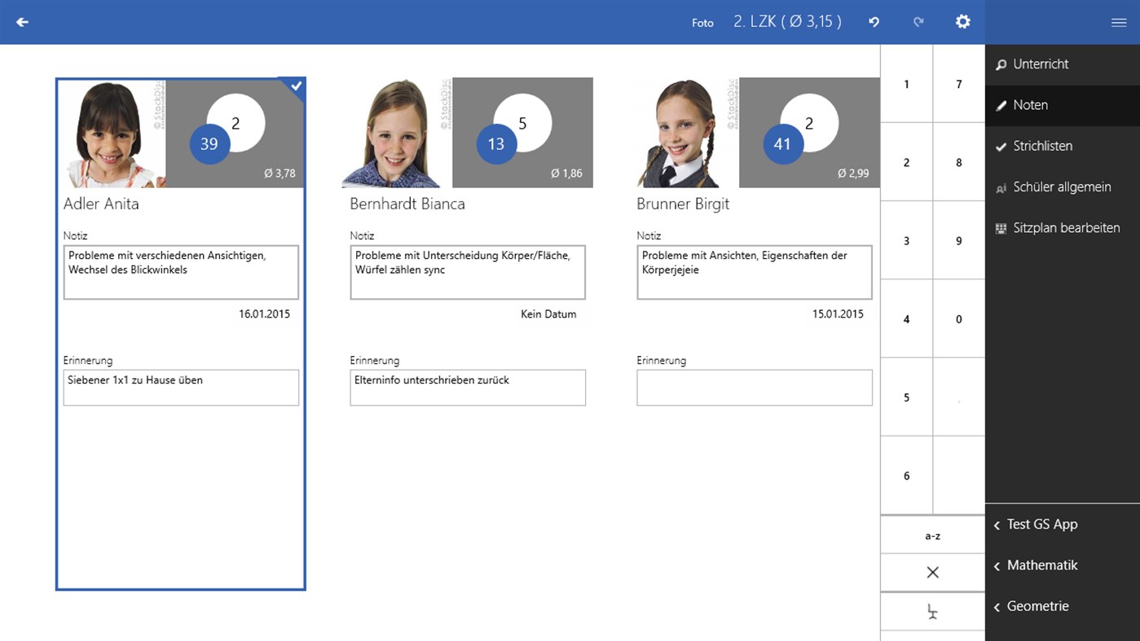Toggle the checkmark on Adler Anita's card
This screenshot has height=641, width=1140.
296,86
